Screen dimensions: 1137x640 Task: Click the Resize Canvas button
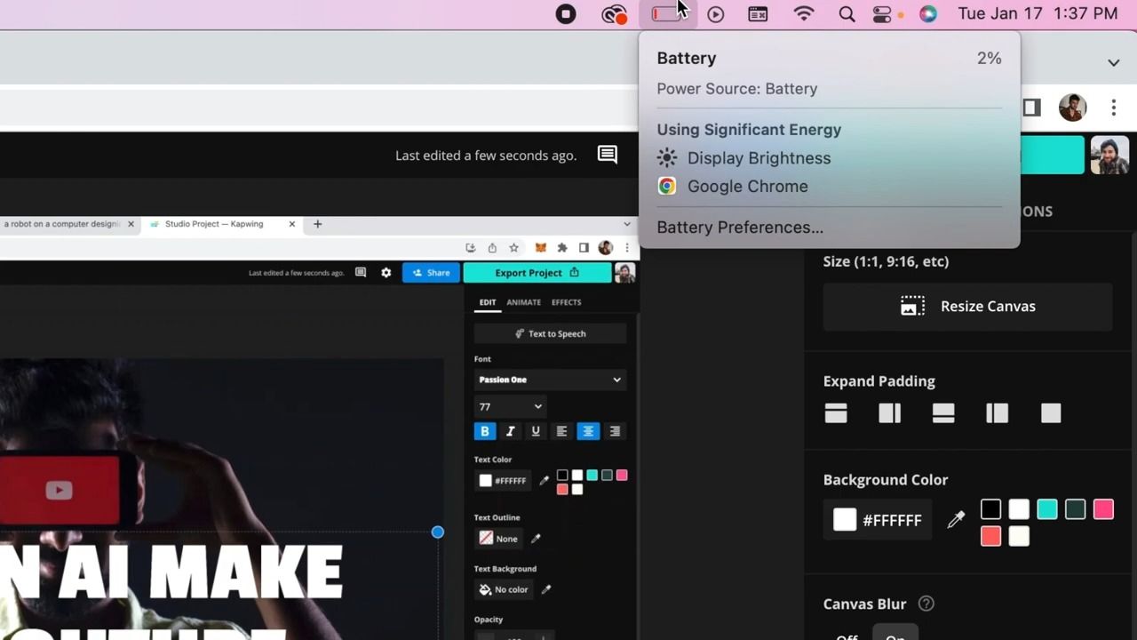pyautogui.click(x=967, y=307)
